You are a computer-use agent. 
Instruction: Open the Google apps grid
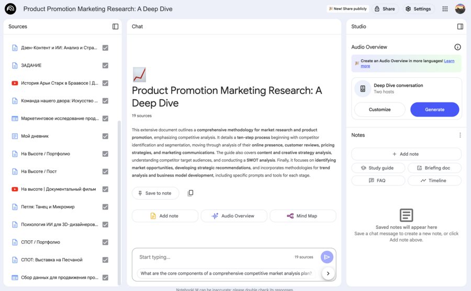[x=445, y=9]
